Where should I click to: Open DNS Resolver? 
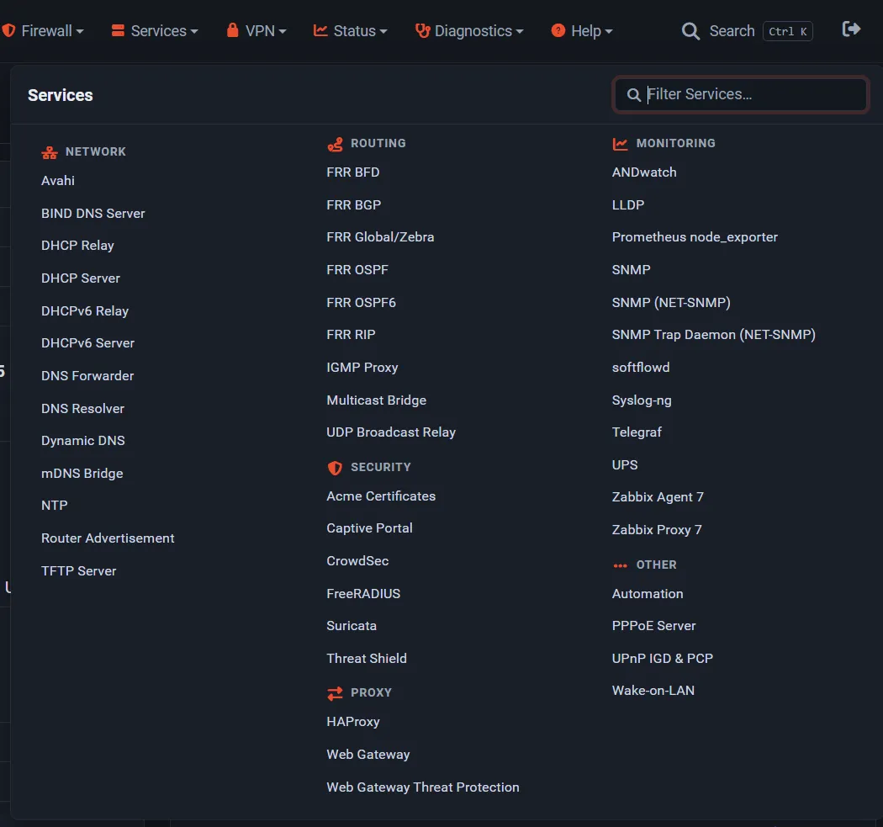tap(82, 408)
